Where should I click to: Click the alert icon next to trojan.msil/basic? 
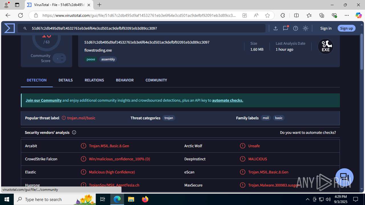click(x=64, y=118)
